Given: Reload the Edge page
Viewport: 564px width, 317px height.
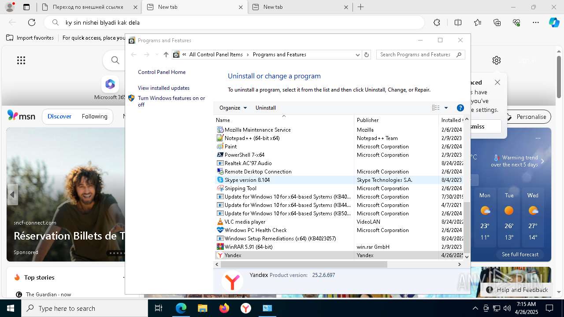Looking at the screenshot, I should tap(32, 22).
